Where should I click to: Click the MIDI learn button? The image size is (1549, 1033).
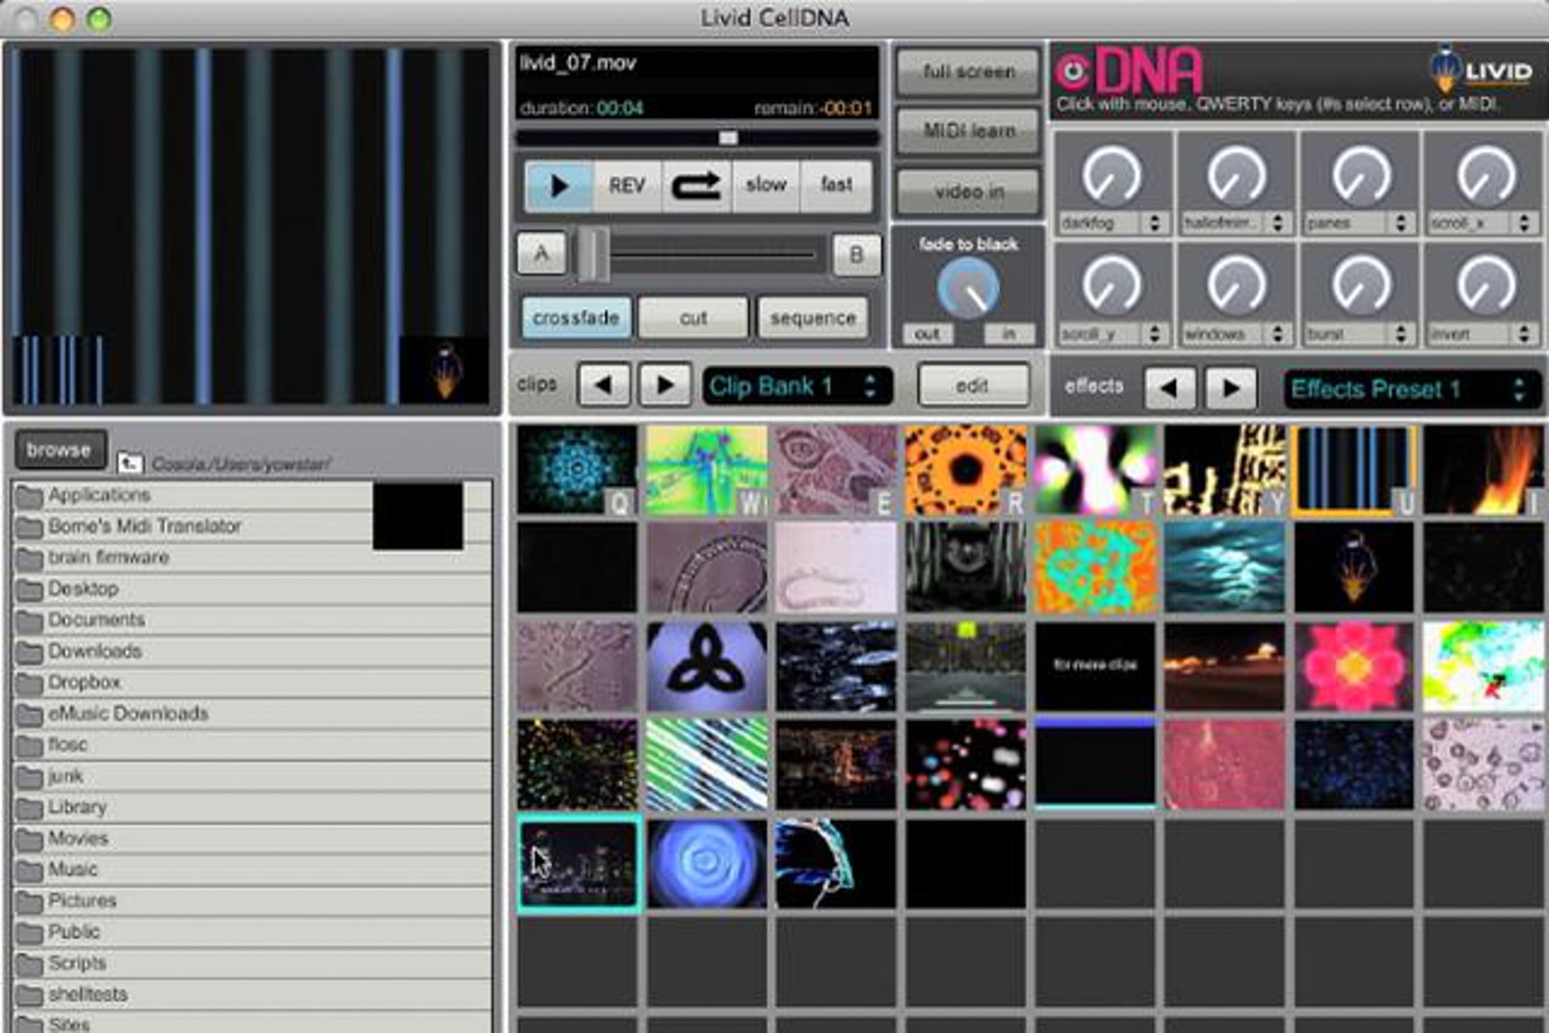[x=968, y=131]
